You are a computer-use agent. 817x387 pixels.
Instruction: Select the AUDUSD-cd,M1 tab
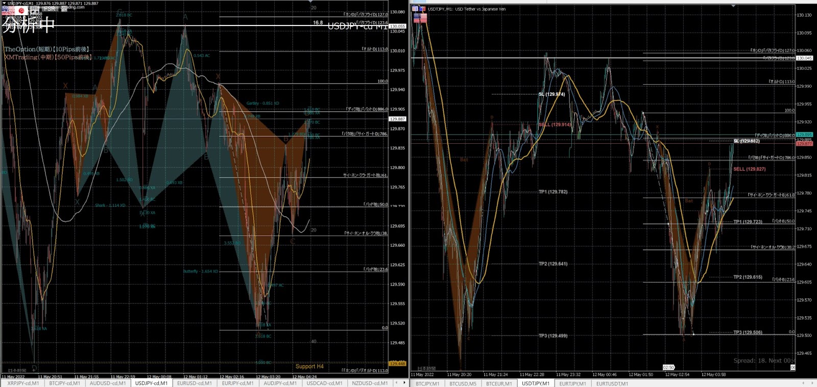pos(107,383)
